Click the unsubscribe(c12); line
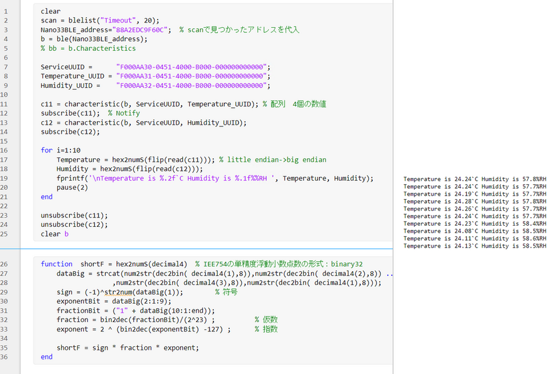The width and height of the screenshot is (554, 374). (74, 225)
